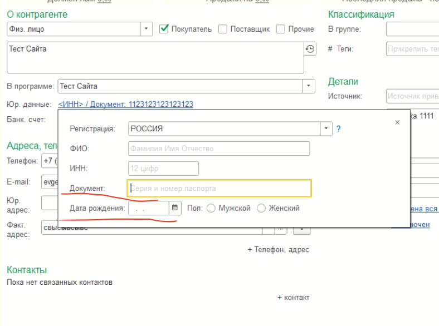Open the В программе dropdown list
This screenshot has width=439, height=326.
click(x=309, y=86)
